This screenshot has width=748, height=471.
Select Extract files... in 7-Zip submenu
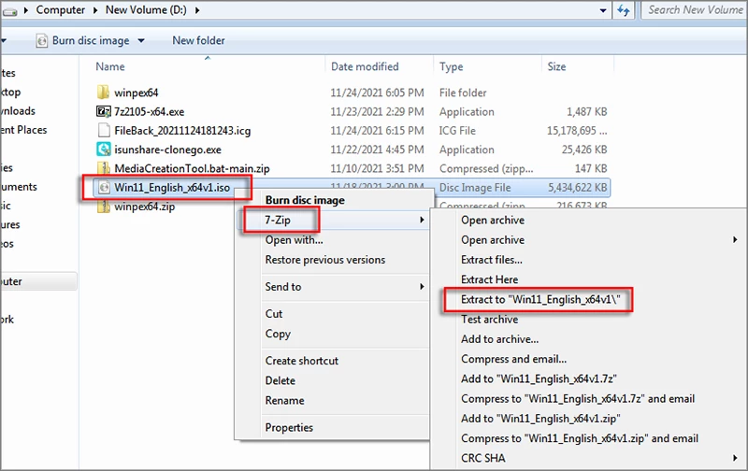(492, 260)
